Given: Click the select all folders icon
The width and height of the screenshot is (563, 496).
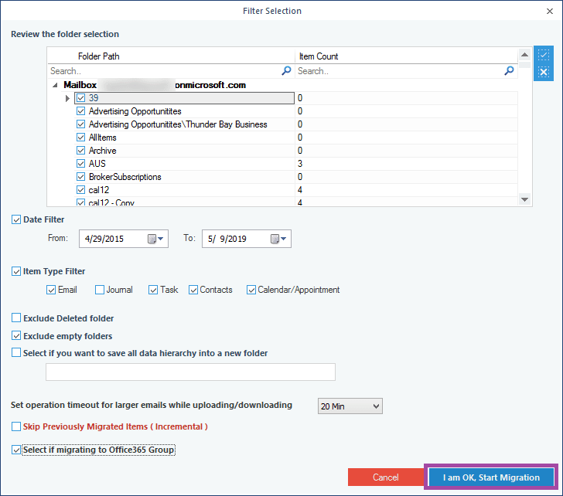Looking at the screenshot, I should 544,56.
